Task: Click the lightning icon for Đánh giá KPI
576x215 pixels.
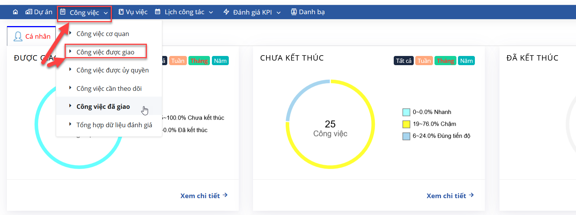Action: coord(226,12)
